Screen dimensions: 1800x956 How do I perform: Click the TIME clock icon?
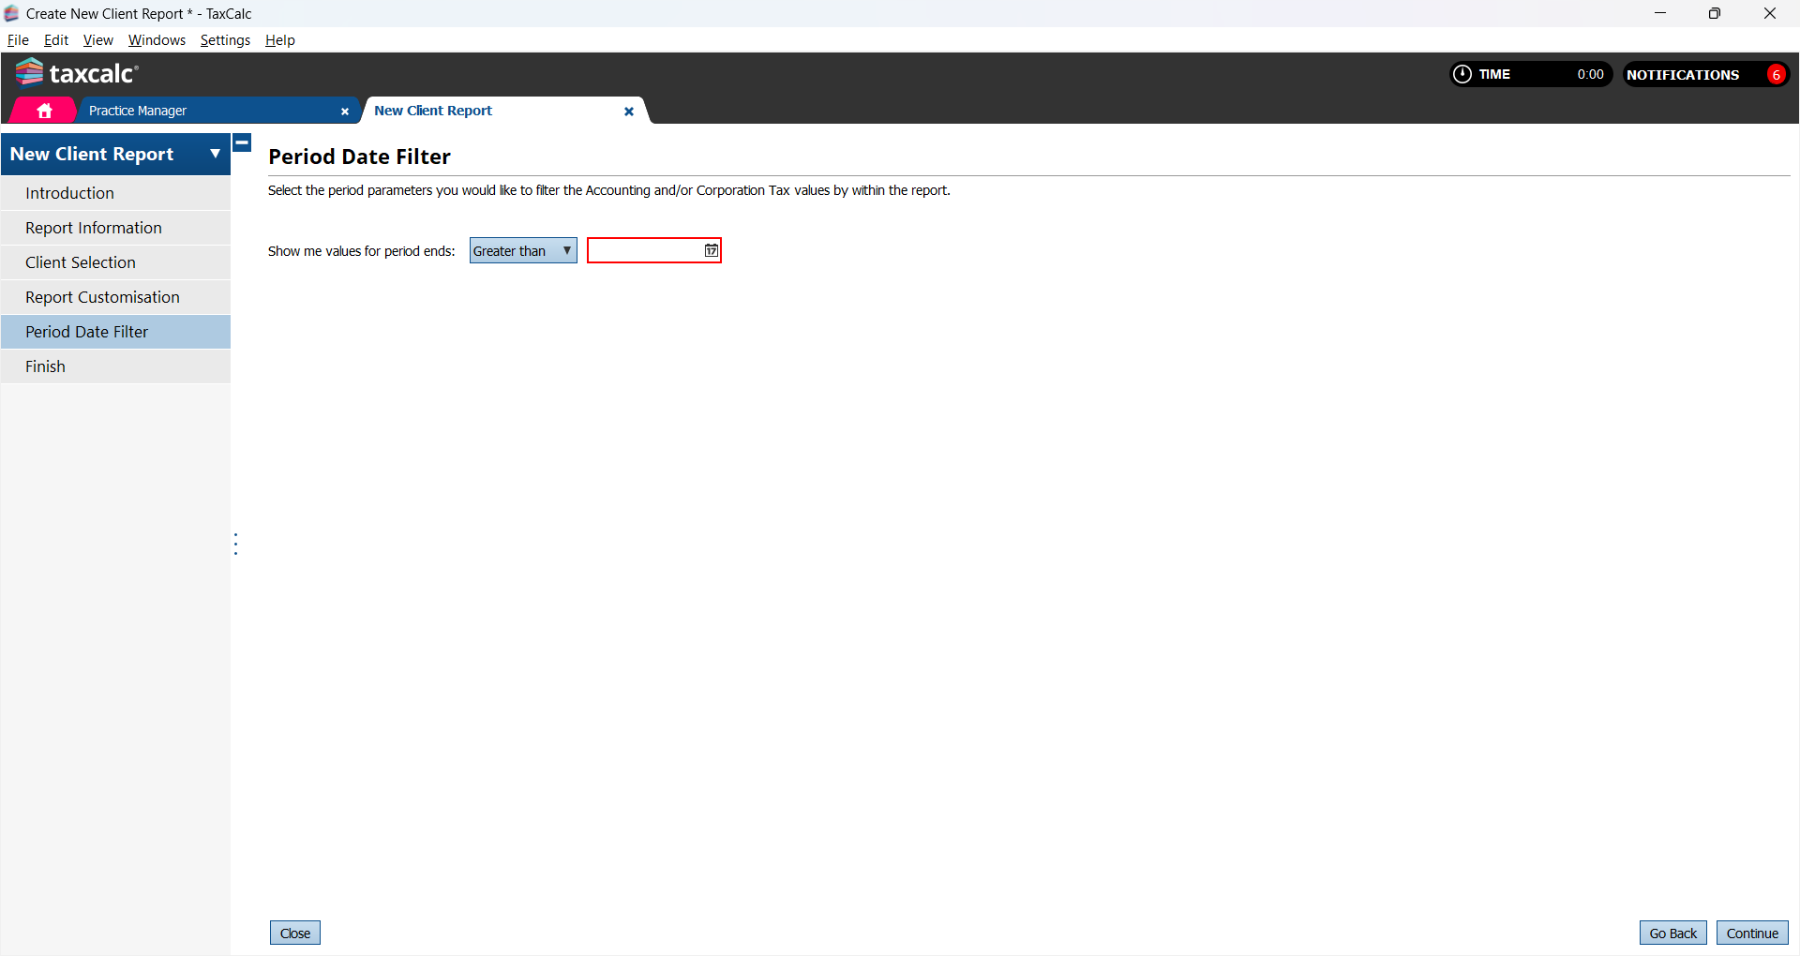pyautogui.click(x=1462, y=74)
